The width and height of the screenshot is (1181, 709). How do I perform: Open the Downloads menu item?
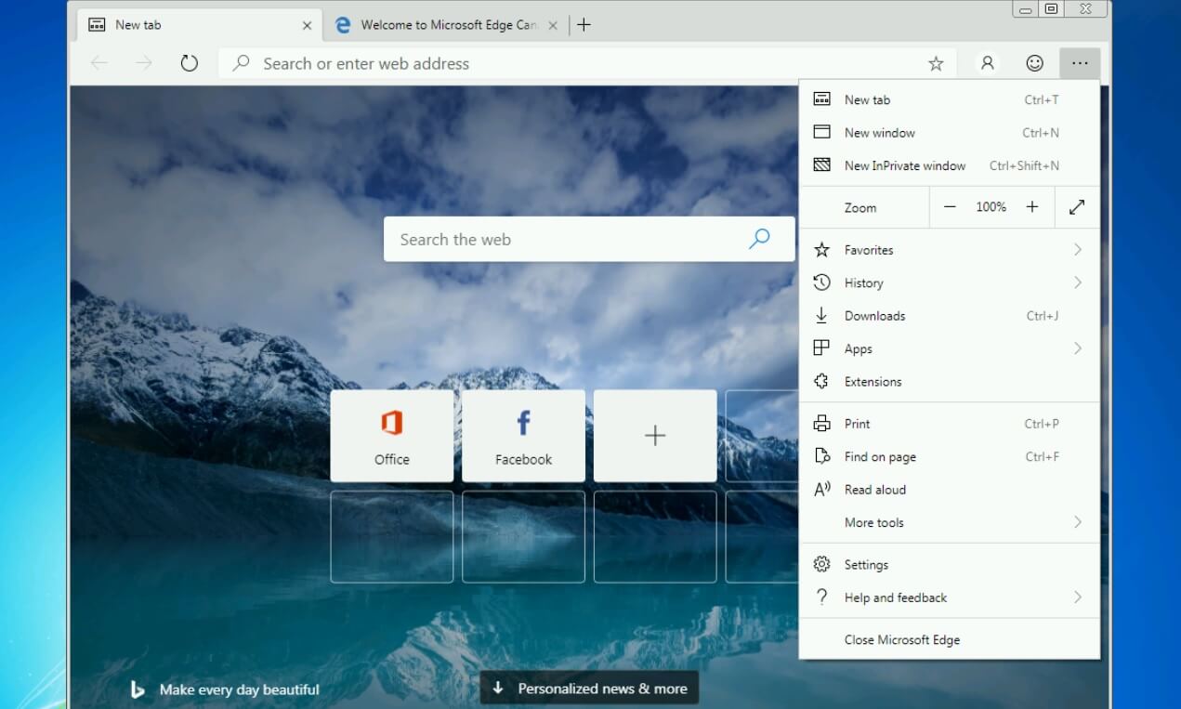tap(873, 316)
